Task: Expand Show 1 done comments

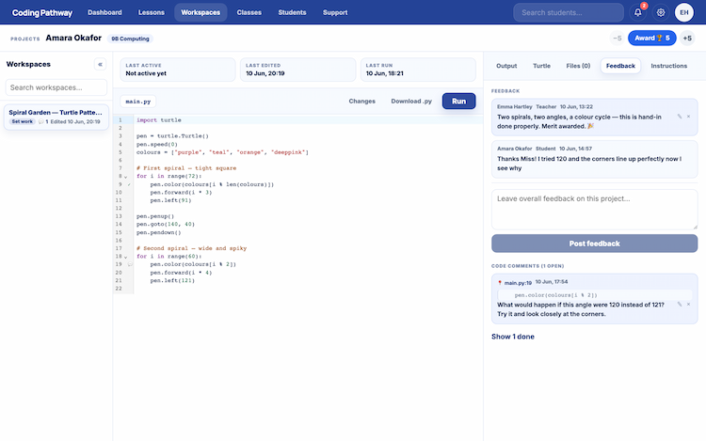Action: point(513,337)
